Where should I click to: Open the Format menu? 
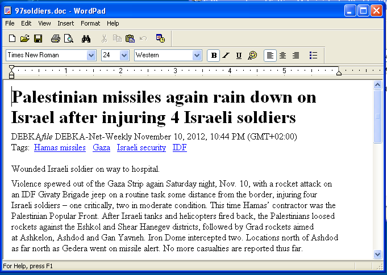tap(90, 23)
